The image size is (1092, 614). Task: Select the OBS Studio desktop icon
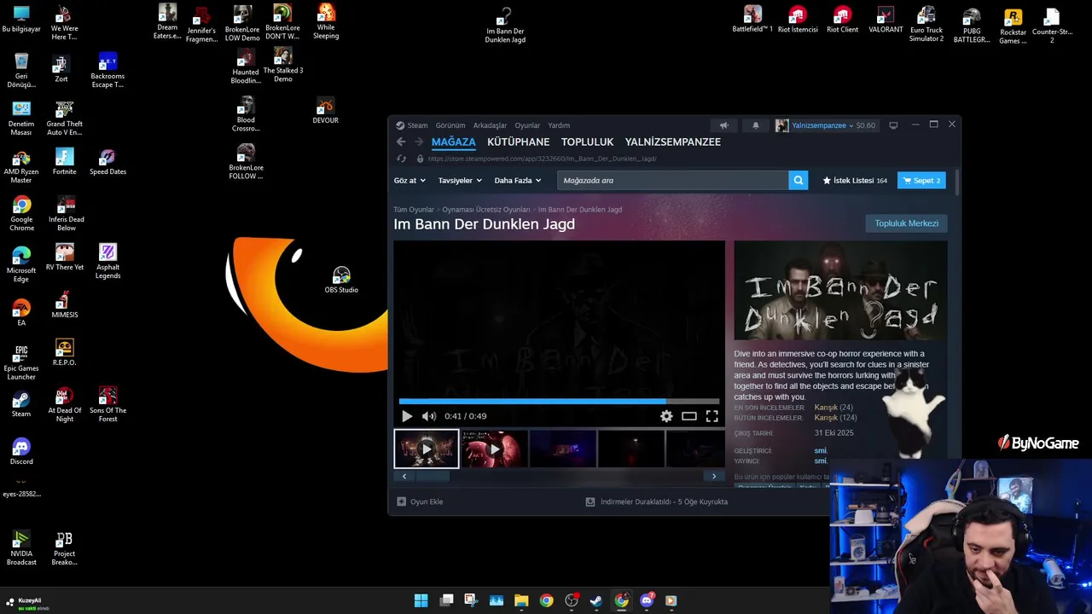tap(341, 280)
